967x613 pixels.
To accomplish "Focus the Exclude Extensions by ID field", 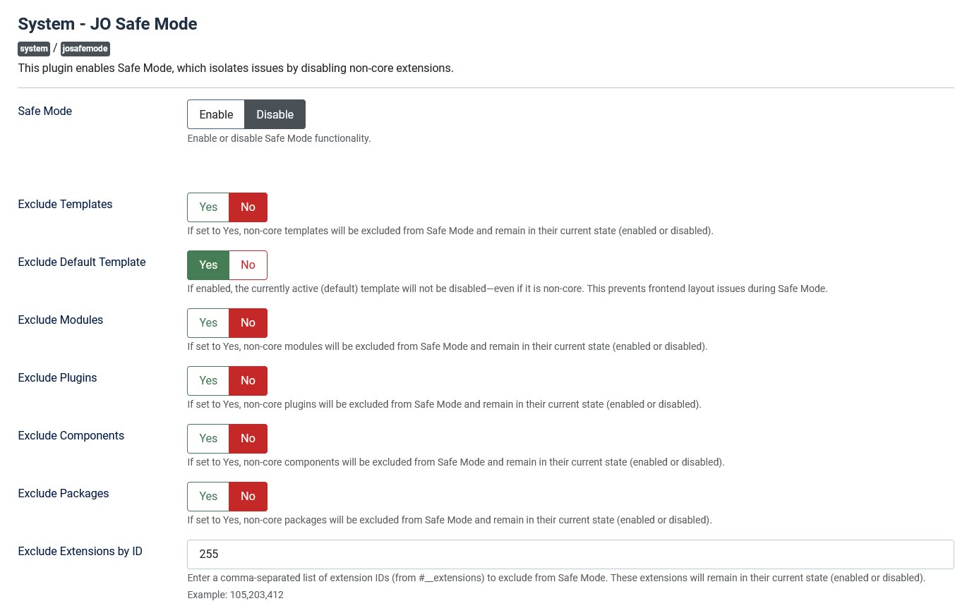I will (570, 554).
